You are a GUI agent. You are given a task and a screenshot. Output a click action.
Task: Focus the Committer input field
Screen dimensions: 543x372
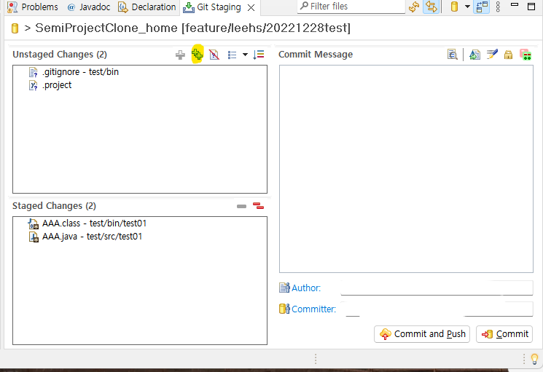[x=439, y=309]
